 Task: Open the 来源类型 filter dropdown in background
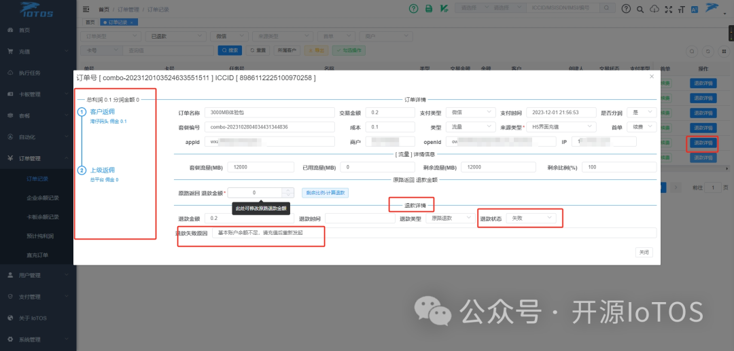pos(282,36)
